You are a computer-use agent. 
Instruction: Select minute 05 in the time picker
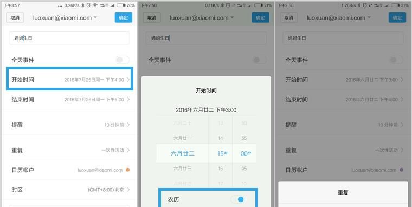point(244,169)
